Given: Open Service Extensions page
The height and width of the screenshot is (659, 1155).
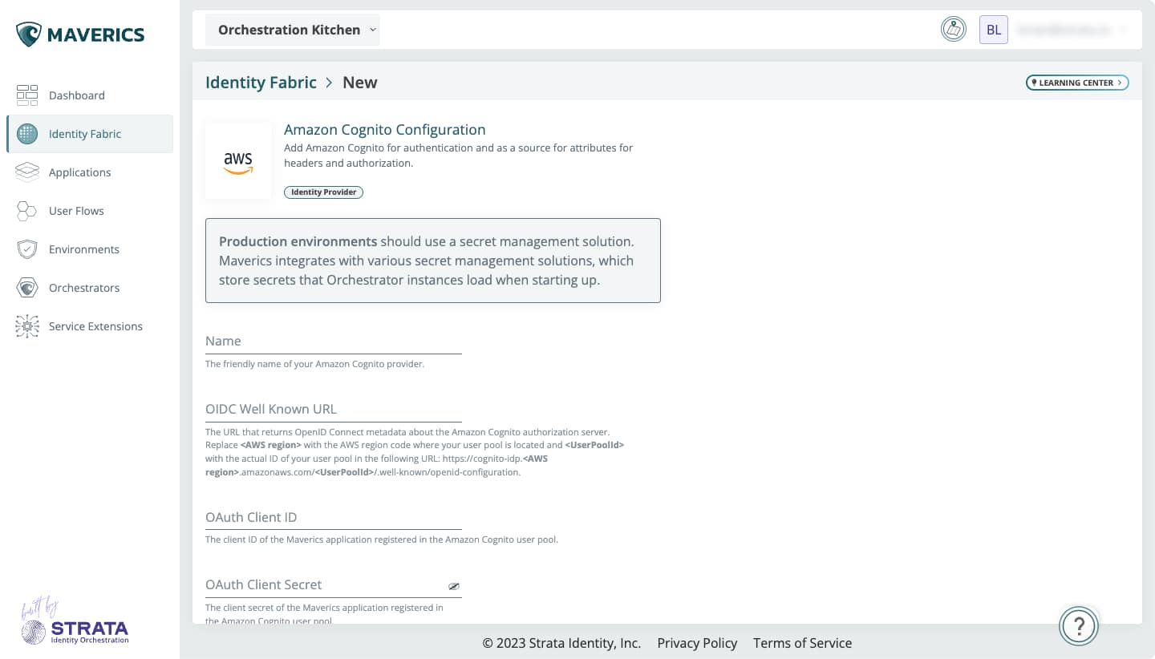Looking at the screenshot, I should [90, 326].
